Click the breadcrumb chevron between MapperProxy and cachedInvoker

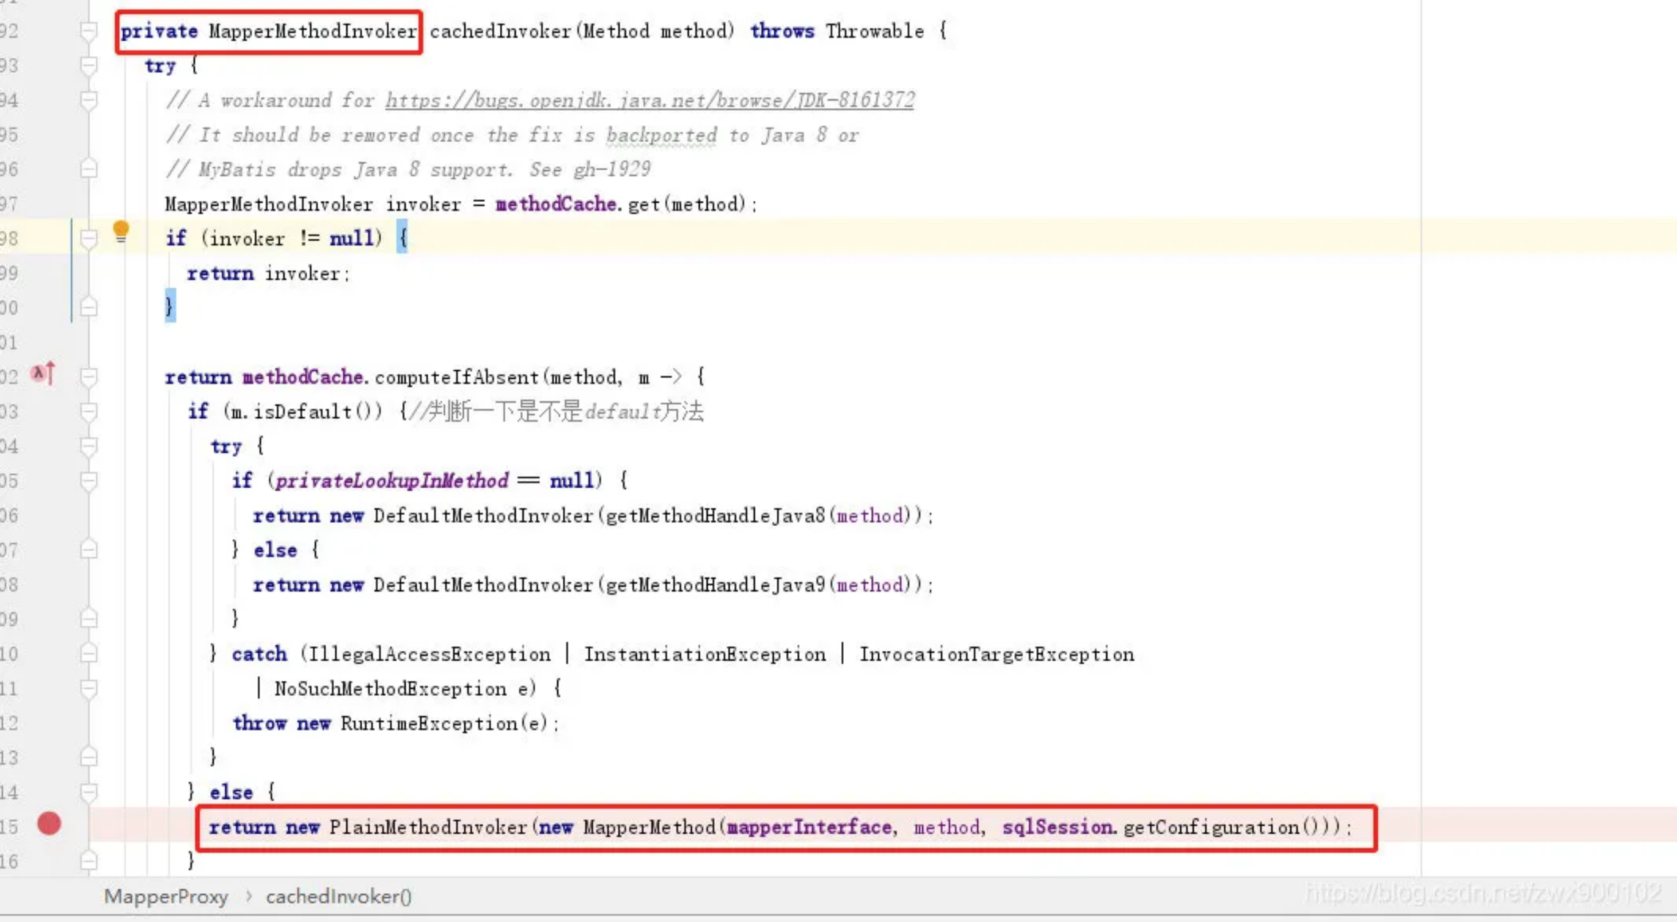click(248, 896)
